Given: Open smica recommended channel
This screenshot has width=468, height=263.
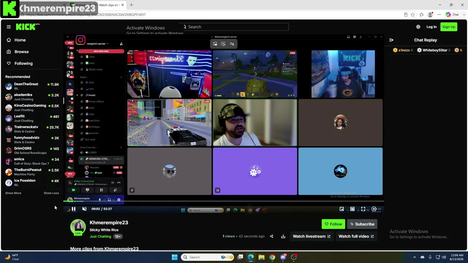Looking at the screenshot, I should point(32,161).
